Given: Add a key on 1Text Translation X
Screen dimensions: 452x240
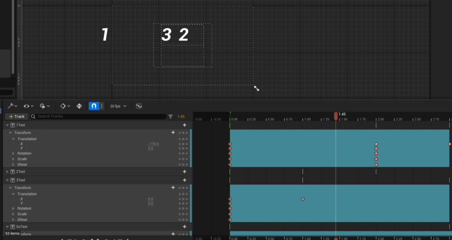Looking at the screenshot, I should coord(183,144).
